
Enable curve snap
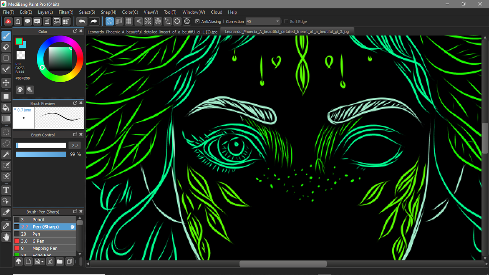point(167,21)
